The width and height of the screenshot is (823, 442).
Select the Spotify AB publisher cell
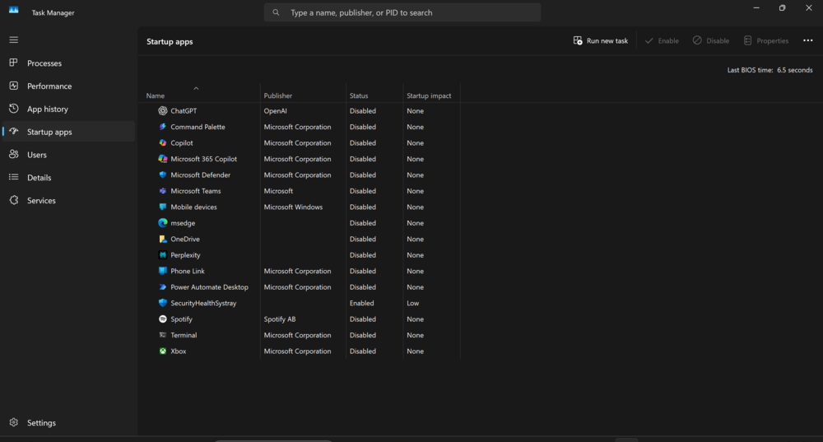pos(280,319)
